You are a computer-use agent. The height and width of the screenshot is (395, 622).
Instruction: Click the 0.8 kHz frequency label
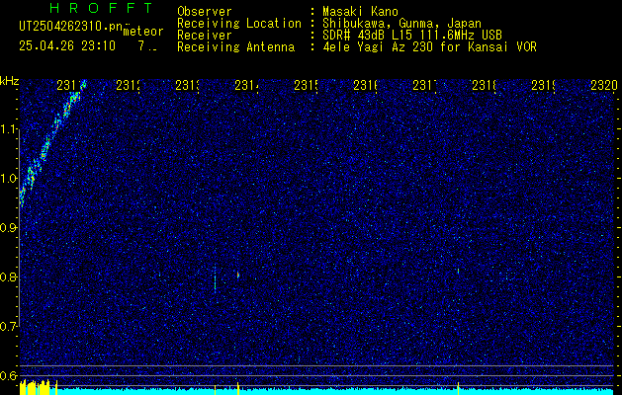pyautogui.click(x=9, y=276)
